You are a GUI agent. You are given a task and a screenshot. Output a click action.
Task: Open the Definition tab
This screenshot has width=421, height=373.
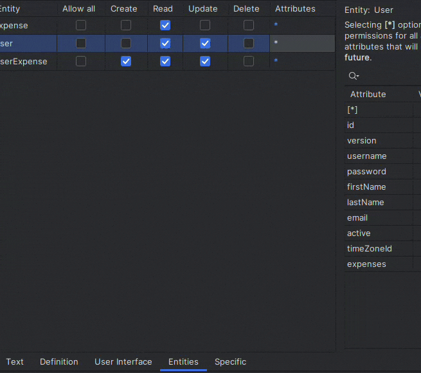point(59,361)
